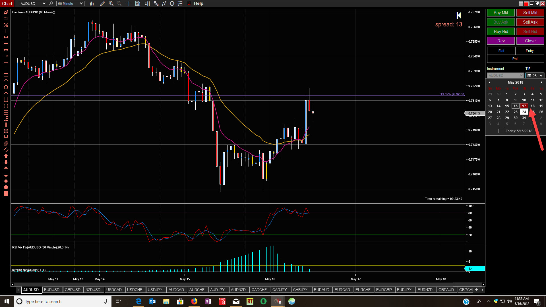
Task: Select May 18 in the calendar
Action: click(532, 106)
